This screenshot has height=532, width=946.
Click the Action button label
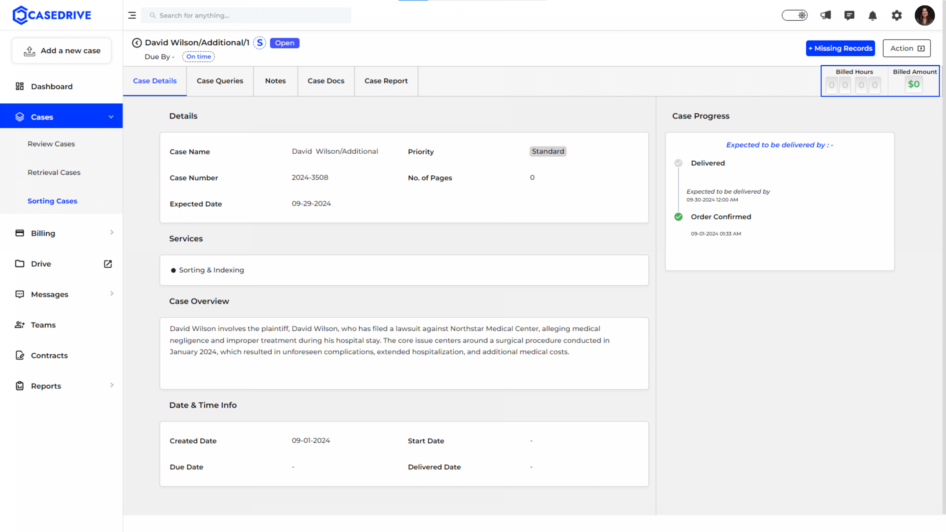902,49
